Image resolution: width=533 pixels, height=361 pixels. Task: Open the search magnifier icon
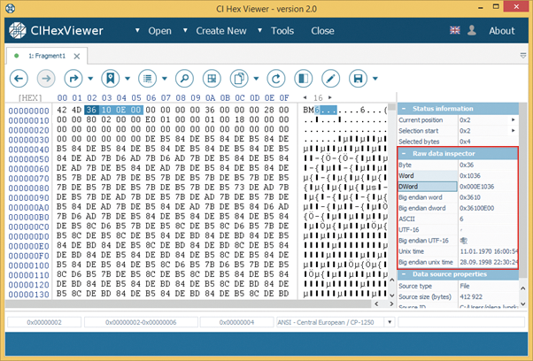[184, 79]
